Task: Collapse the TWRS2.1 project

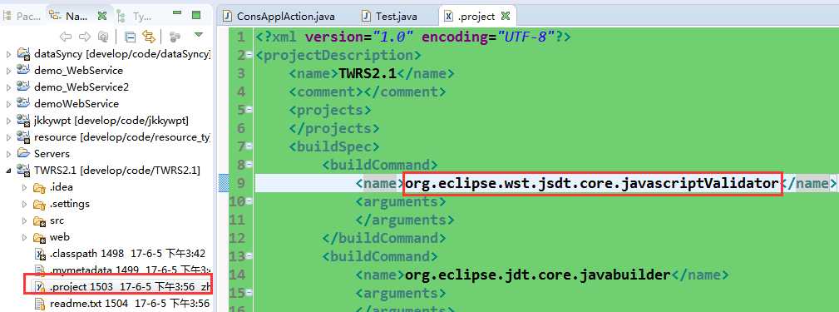Action: pos(8,171)
